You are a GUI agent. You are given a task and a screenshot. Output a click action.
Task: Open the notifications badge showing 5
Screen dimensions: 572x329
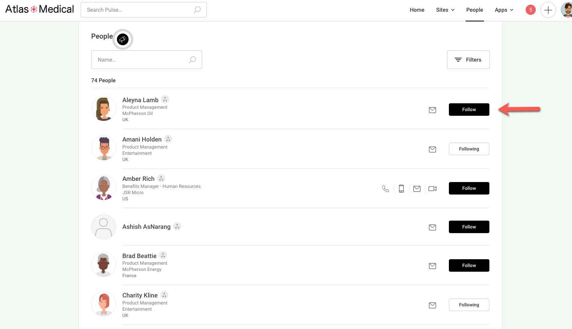pos(530,10)
